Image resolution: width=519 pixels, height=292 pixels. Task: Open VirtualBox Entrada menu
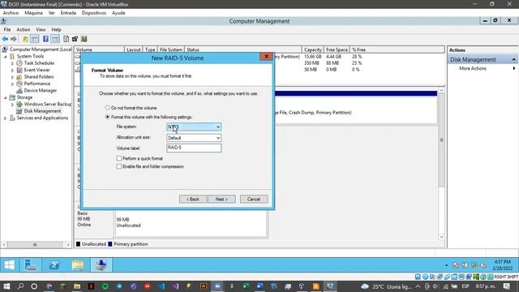pyautogui.click(x=68, y=13)
